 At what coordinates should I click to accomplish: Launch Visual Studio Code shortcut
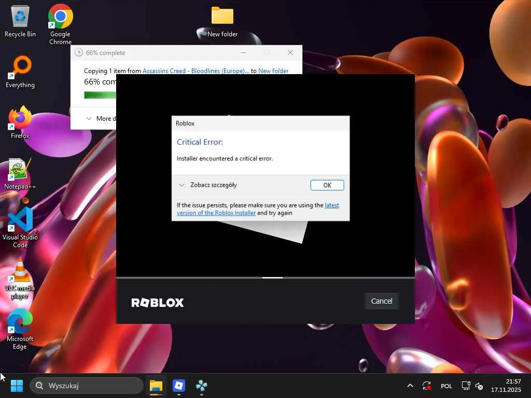20,228
